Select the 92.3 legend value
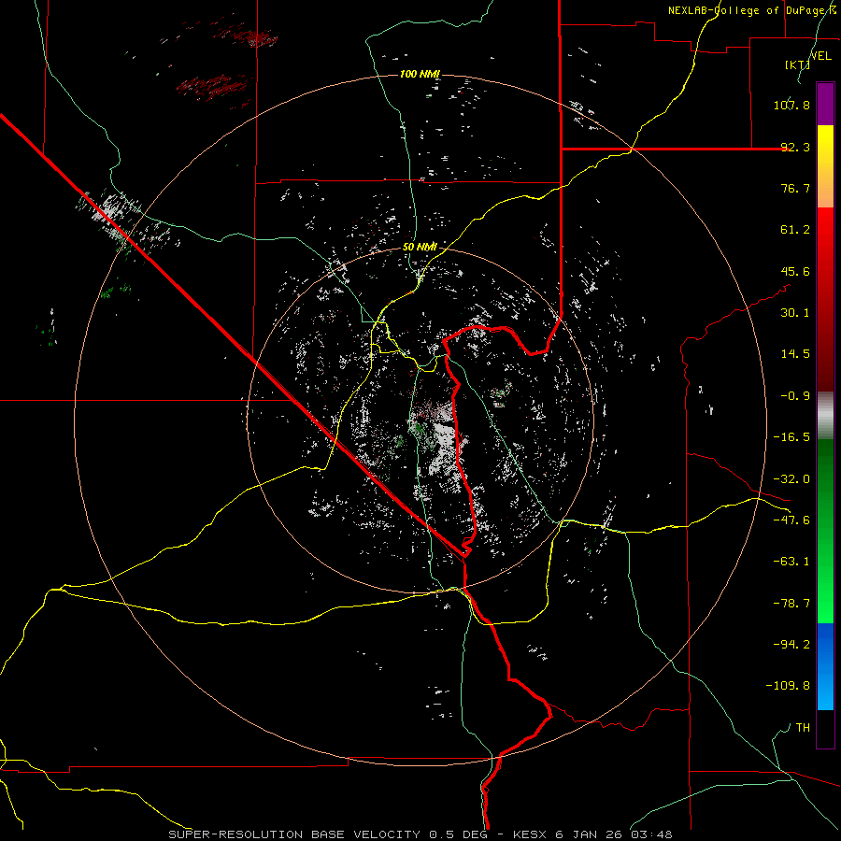841x841 pixels. 795,147
